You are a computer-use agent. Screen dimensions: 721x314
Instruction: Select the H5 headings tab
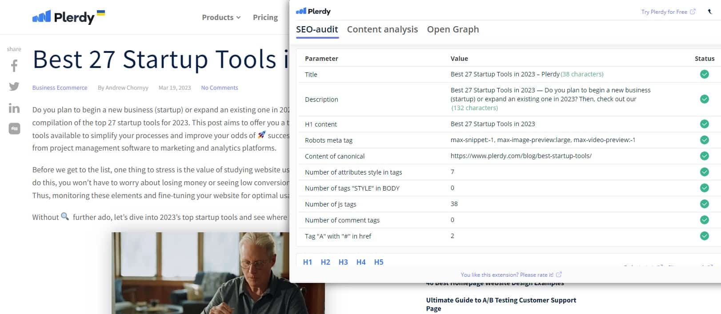click(379, 262)
